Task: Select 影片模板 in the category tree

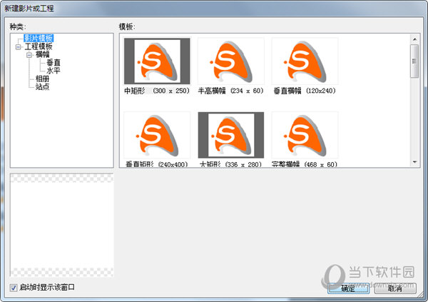Action: [x=39, y=38]
